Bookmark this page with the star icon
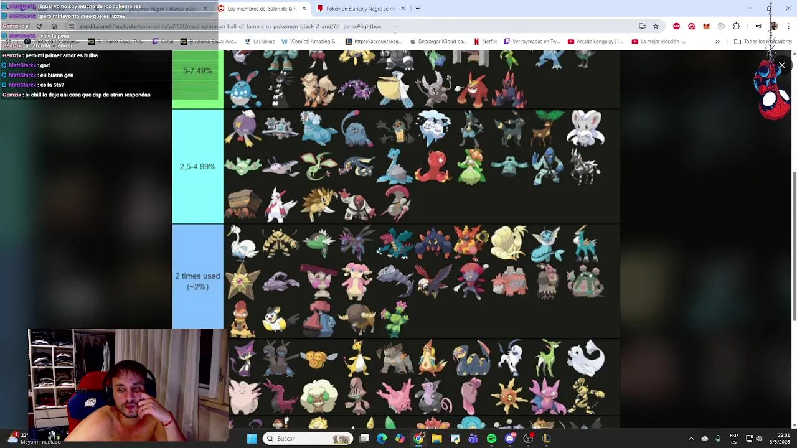 point(656,26)
